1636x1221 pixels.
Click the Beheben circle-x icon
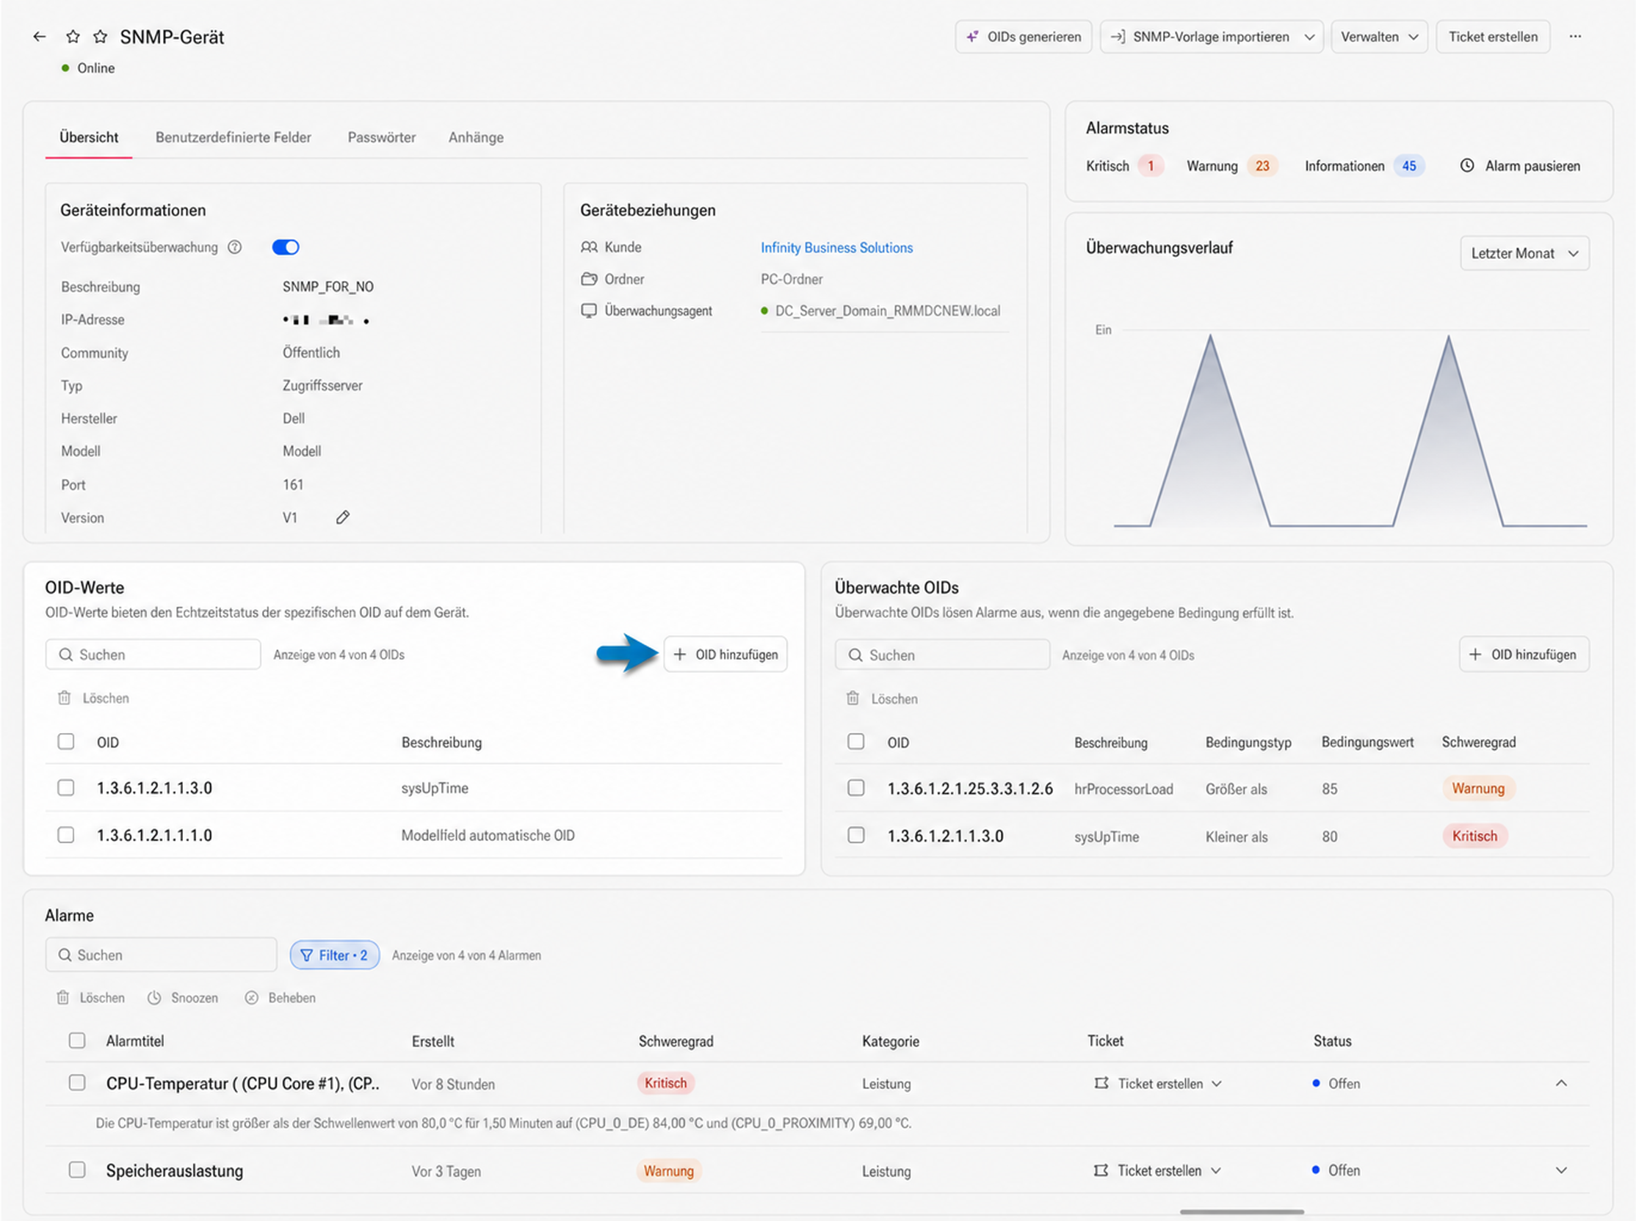click(251, 998)
